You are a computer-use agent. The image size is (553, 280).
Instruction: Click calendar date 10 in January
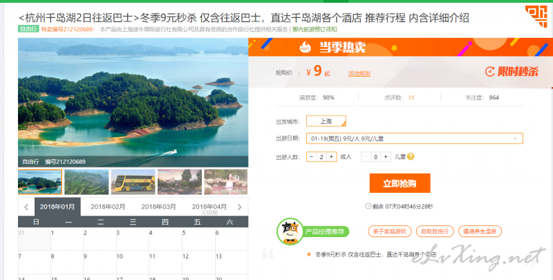[133, 262]
